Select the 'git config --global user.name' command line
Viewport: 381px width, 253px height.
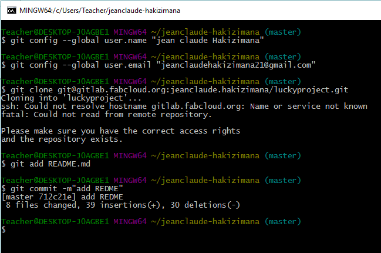133,41
